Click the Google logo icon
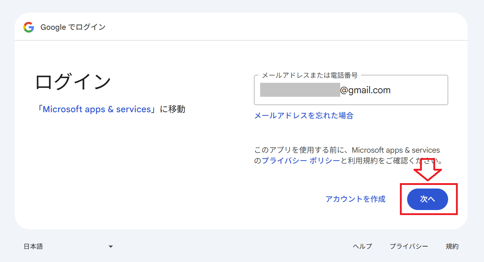Image resolution: width=484 pixels, height=262 pixels. (29, 27)
